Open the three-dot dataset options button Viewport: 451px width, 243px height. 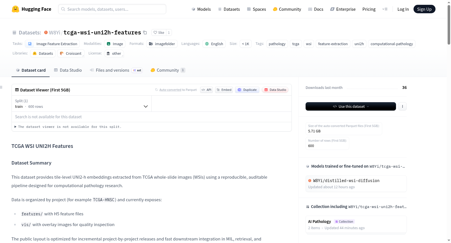(403, 106)
